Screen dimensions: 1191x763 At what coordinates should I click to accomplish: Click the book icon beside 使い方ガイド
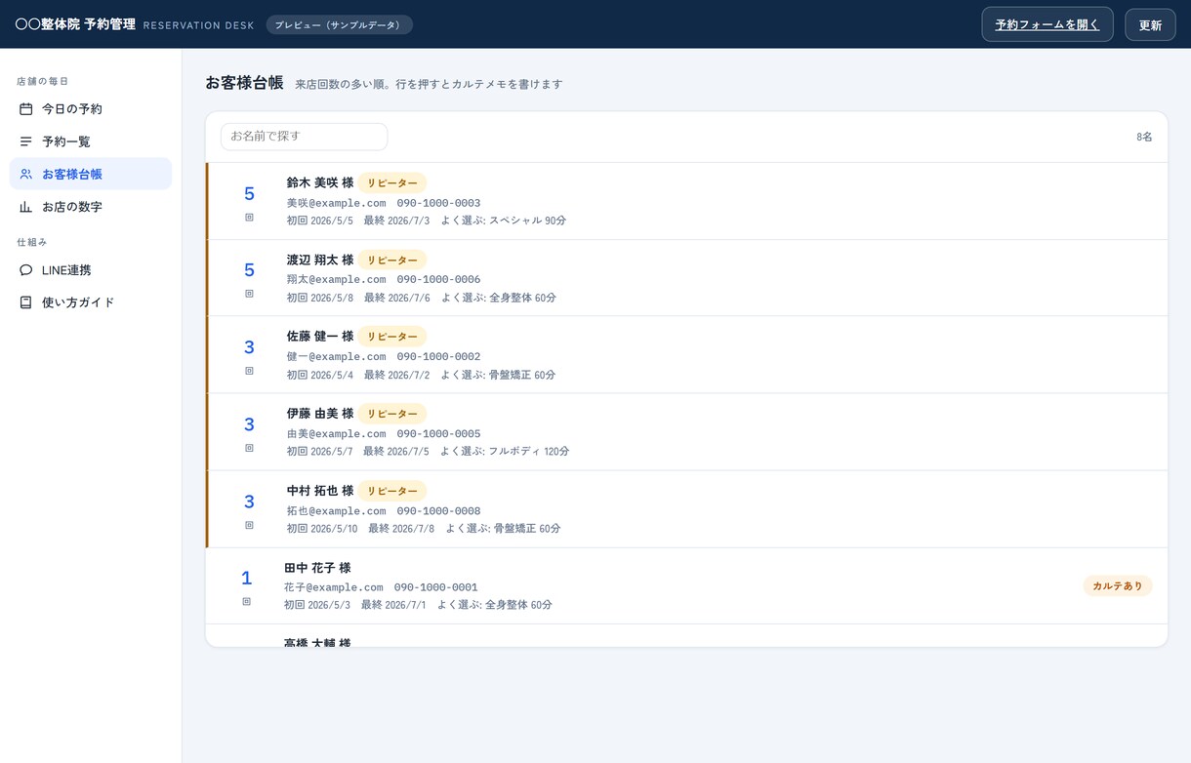point(26,302)
